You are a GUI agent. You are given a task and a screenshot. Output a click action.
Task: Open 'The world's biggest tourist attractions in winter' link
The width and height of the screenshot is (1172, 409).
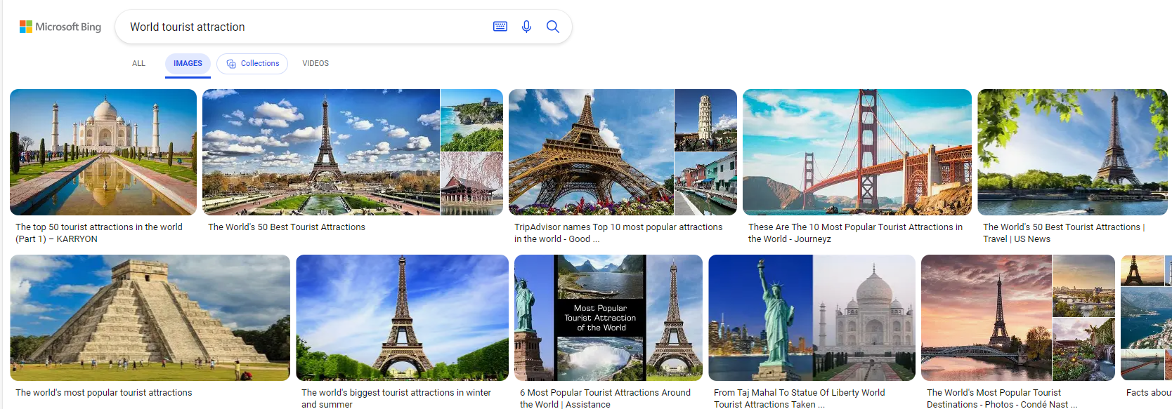[x=396, y=398]
